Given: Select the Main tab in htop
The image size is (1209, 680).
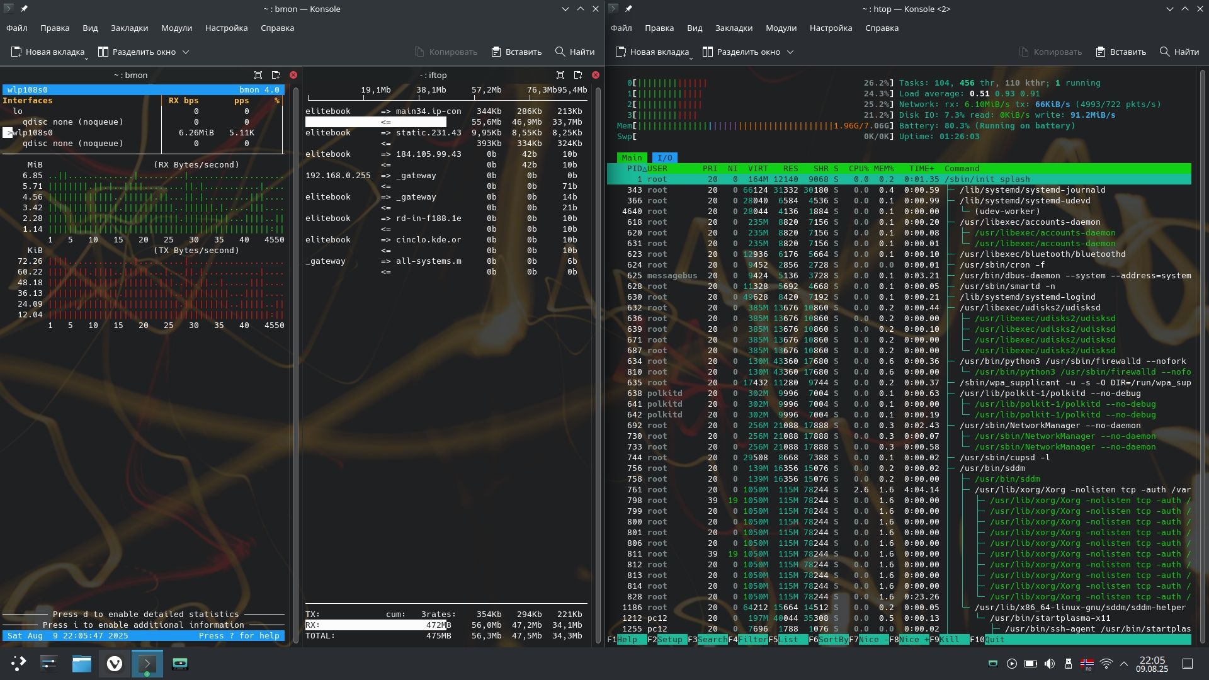Looking at the screenshot, I should click(632, 158).
